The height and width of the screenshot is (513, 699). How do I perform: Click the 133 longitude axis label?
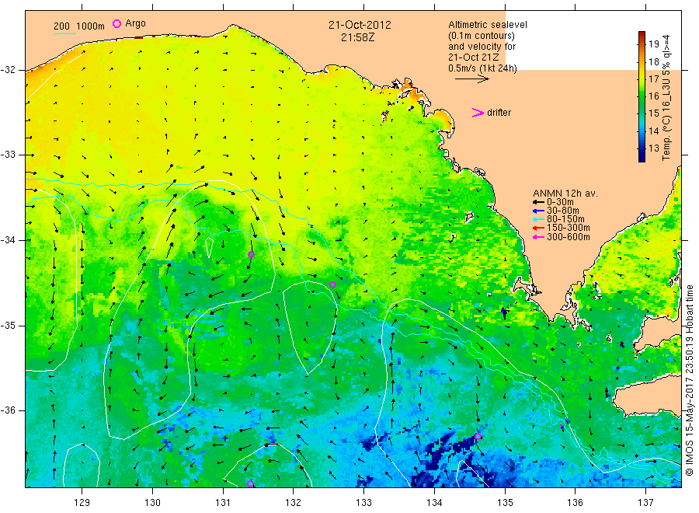point(363,503)
